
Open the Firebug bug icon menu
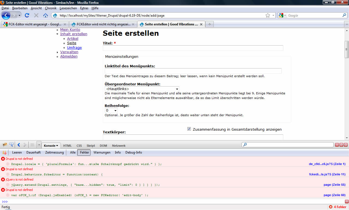pos(4,145)
